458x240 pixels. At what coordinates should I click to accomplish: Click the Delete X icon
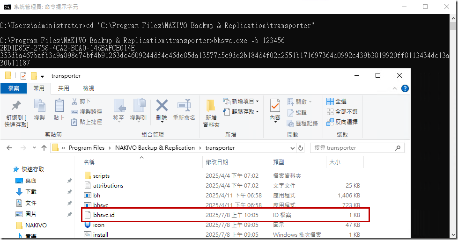pyautogui.click(x=162, y=105)
